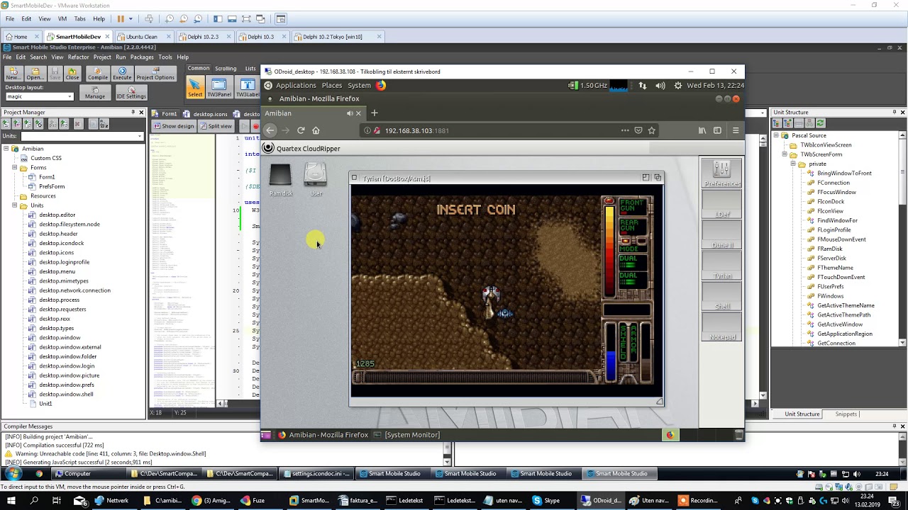Screen dimensions: 908x510
Task: Open the Units filter dropdown
Action: click(140, 136)
